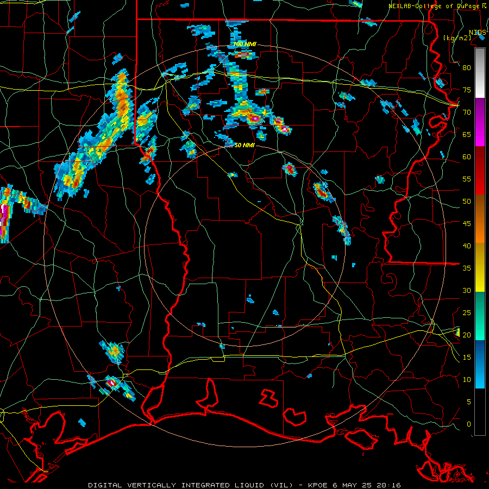Click the 60 value on the VIL scale
Image resolution: width=489 pixels, height=489 pixels.
467,157
